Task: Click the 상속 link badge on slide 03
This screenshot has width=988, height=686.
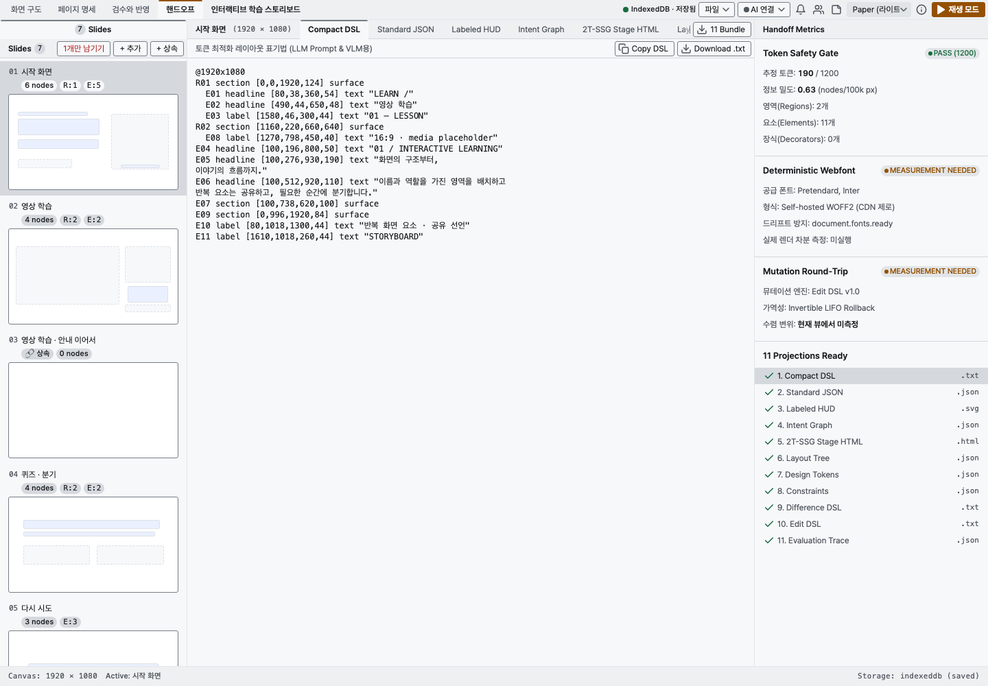Action: tap(38, 354)
